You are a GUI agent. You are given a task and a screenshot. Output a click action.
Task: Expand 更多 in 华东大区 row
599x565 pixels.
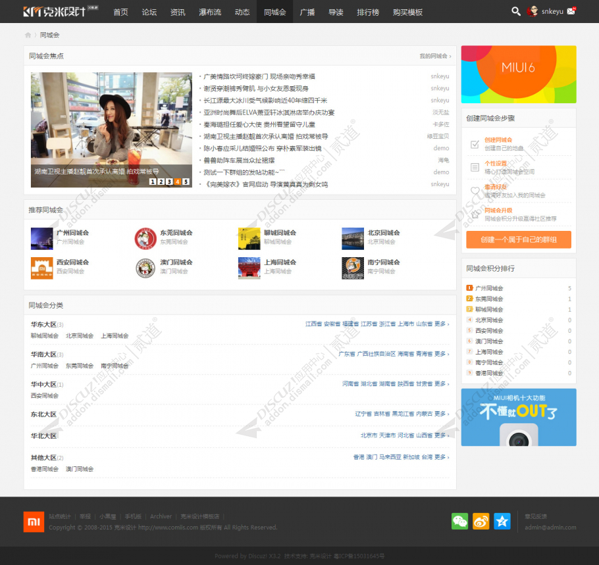tap(442, 324)
